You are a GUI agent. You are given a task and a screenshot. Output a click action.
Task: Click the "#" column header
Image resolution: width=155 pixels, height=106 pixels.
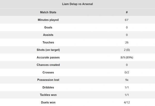pos(127,12)
